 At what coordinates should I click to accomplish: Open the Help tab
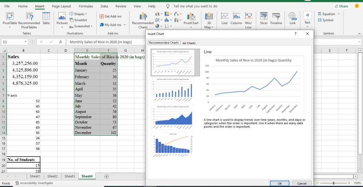(152, 6)
